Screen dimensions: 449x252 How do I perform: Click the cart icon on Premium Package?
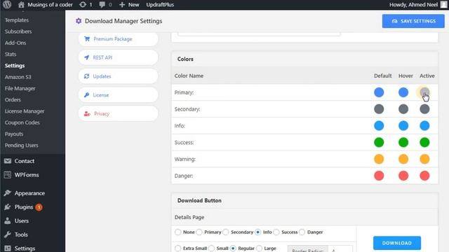click(87, 39)
